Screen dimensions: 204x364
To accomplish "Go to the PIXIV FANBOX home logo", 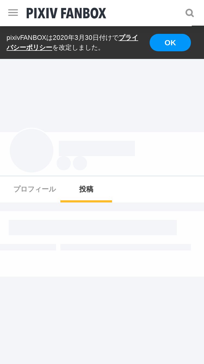I will click(66, 13).
